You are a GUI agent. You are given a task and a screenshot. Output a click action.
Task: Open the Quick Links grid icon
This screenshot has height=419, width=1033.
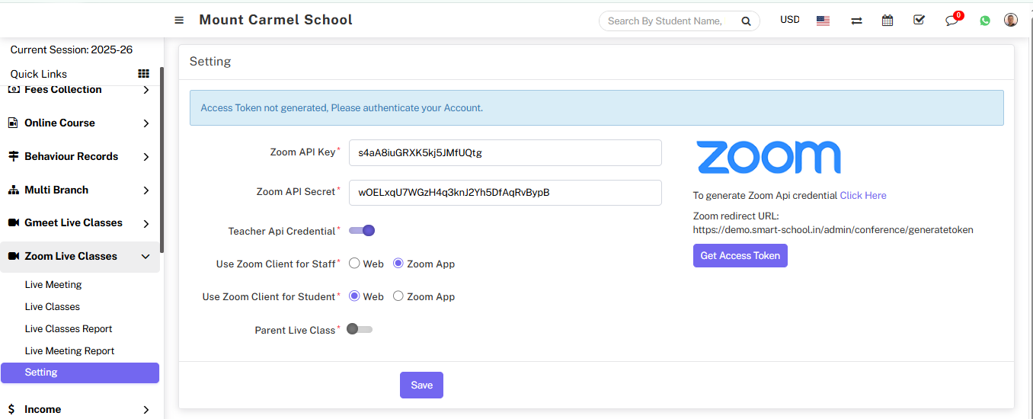coord(143,74)
